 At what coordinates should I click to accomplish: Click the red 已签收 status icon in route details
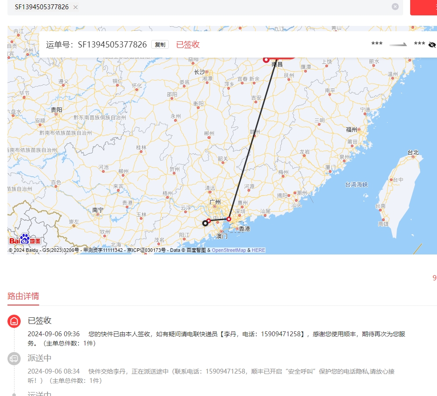14,321
